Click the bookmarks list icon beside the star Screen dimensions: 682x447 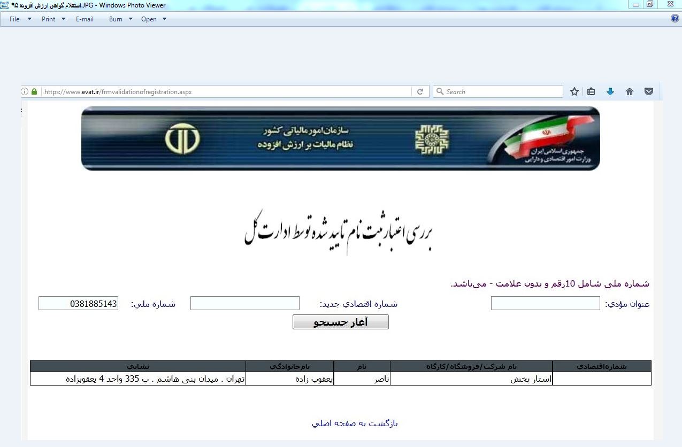pos(591,91)
